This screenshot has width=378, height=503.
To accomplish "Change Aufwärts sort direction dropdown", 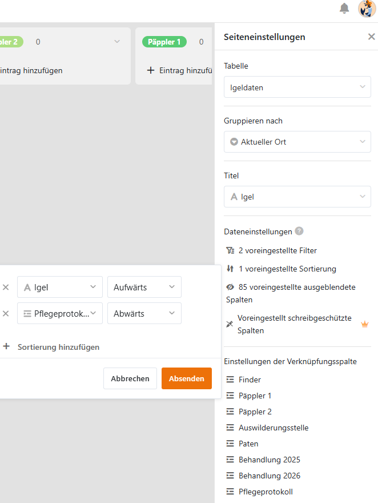I will click(x=144, y=287).
